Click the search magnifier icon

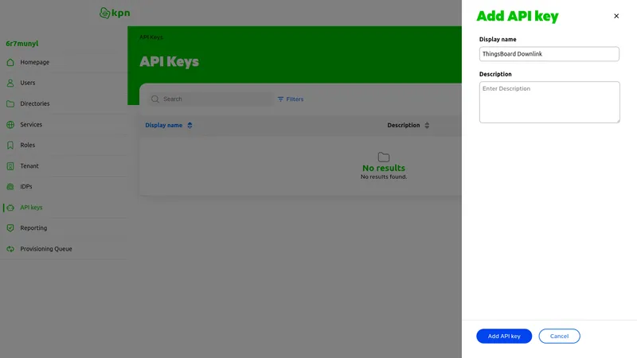pyautogui.click(x=154, y=99)
